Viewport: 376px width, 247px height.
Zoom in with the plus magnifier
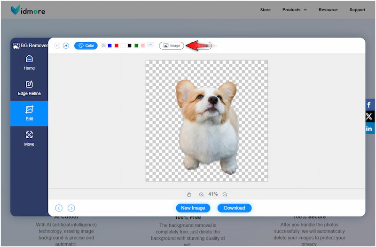point(202,195)
